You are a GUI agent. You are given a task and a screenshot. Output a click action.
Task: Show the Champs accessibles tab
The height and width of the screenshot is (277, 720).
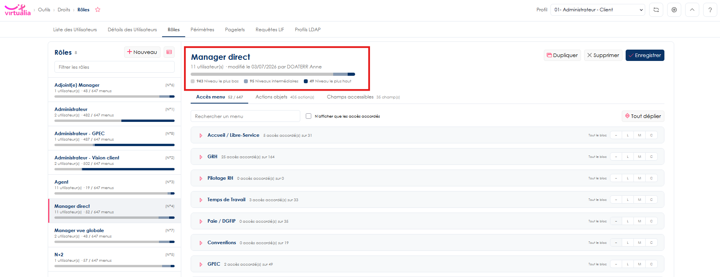(x=363, y=97)
